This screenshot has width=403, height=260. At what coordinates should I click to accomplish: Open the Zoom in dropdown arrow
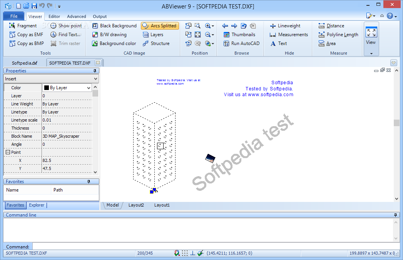tap(213, 26)
